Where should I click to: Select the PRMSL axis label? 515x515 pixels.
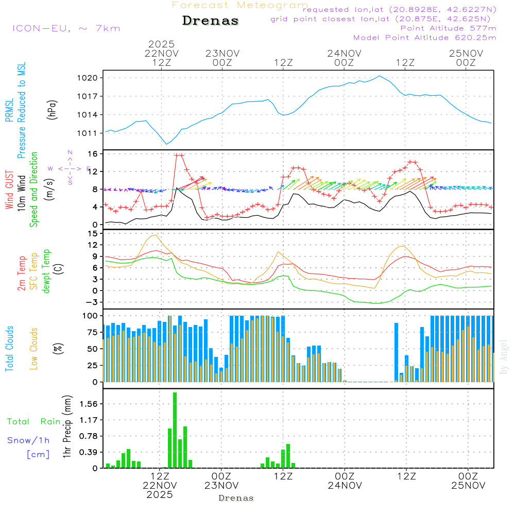tap(9, 106)
